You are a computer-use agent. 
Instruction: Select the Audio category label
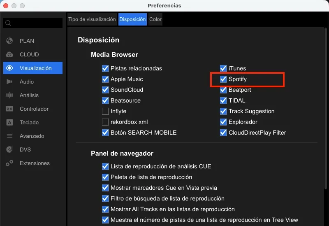pos(27,82)
